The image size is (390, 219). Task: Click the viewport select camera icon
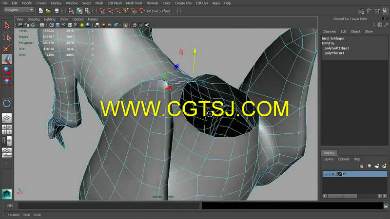click(20, 25)
